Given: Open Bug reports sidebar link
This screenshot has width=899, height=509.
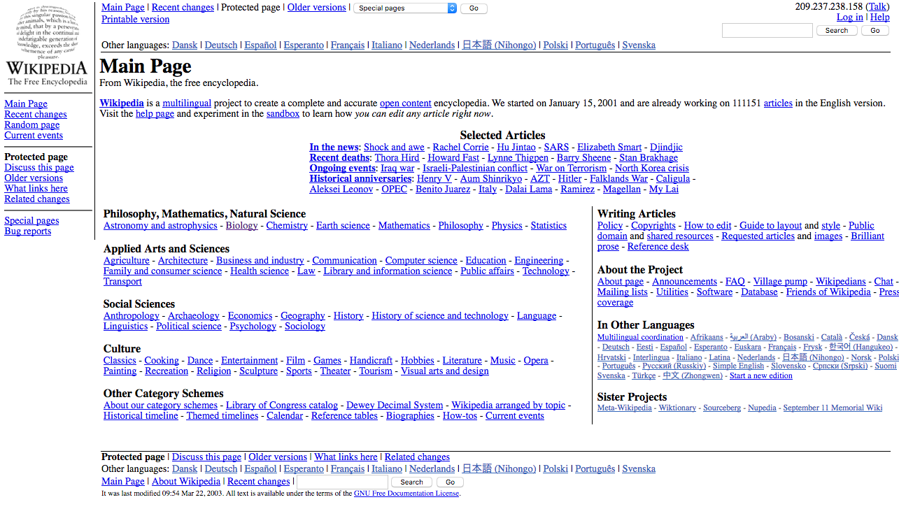Looking at the screenshot, I should tap(27, 231).
